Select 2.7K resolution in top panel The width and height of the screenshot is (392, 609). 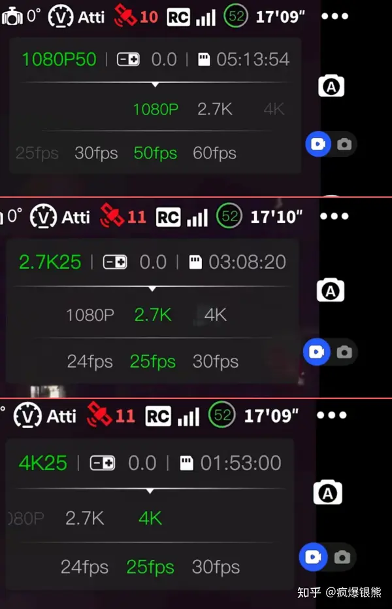[214, 109]
